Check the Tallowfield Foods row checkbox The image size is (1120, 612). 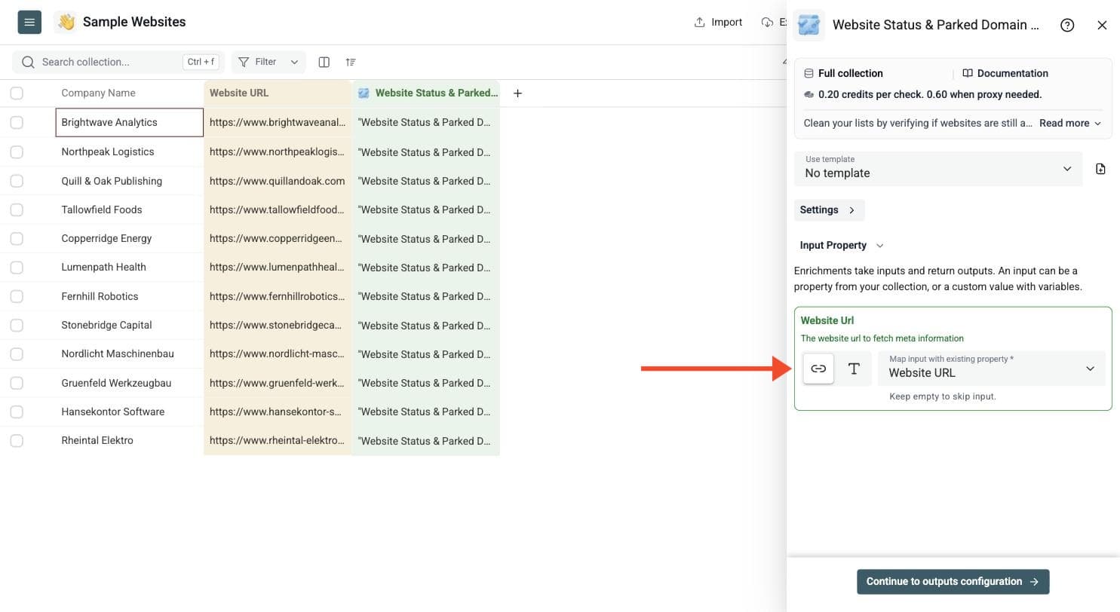point(17,210)
